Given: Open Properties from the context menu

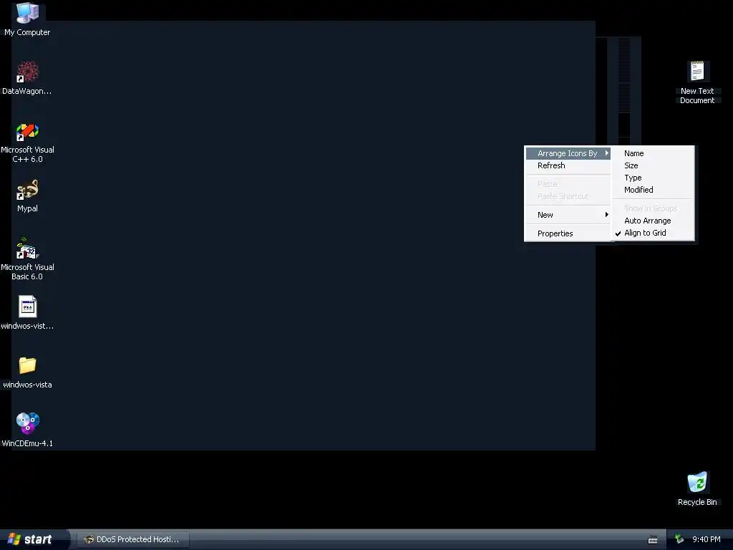Looking at the screenshot, I should point(568,233).
